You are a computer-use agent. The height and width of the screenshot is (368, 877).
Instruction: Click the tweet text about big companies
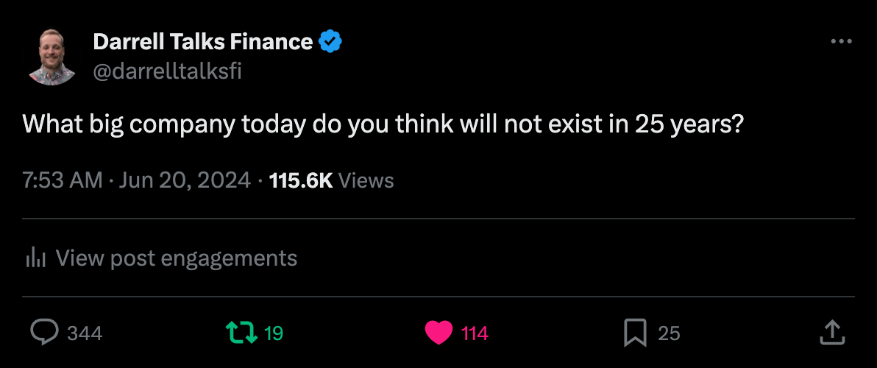[x=383, y=124]
